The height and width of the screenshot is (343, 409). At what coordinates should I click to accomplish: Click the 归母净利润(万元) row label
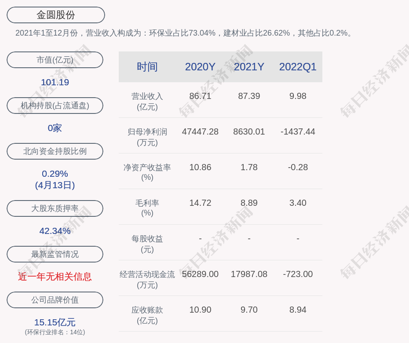click(x=147, y=137)
